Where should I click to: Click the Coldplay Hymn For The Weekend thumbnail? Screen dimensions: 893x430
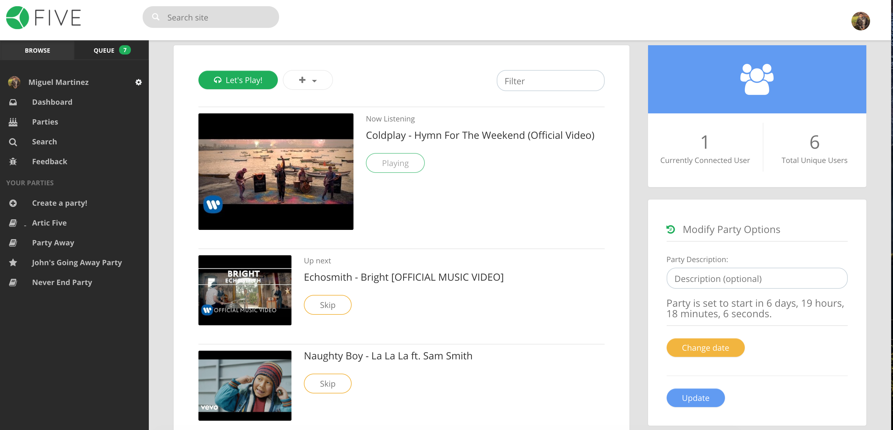click(276, 172)
